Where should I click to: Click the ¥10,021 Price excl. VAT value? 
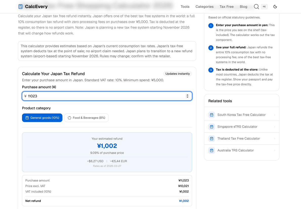pos(184,186)
